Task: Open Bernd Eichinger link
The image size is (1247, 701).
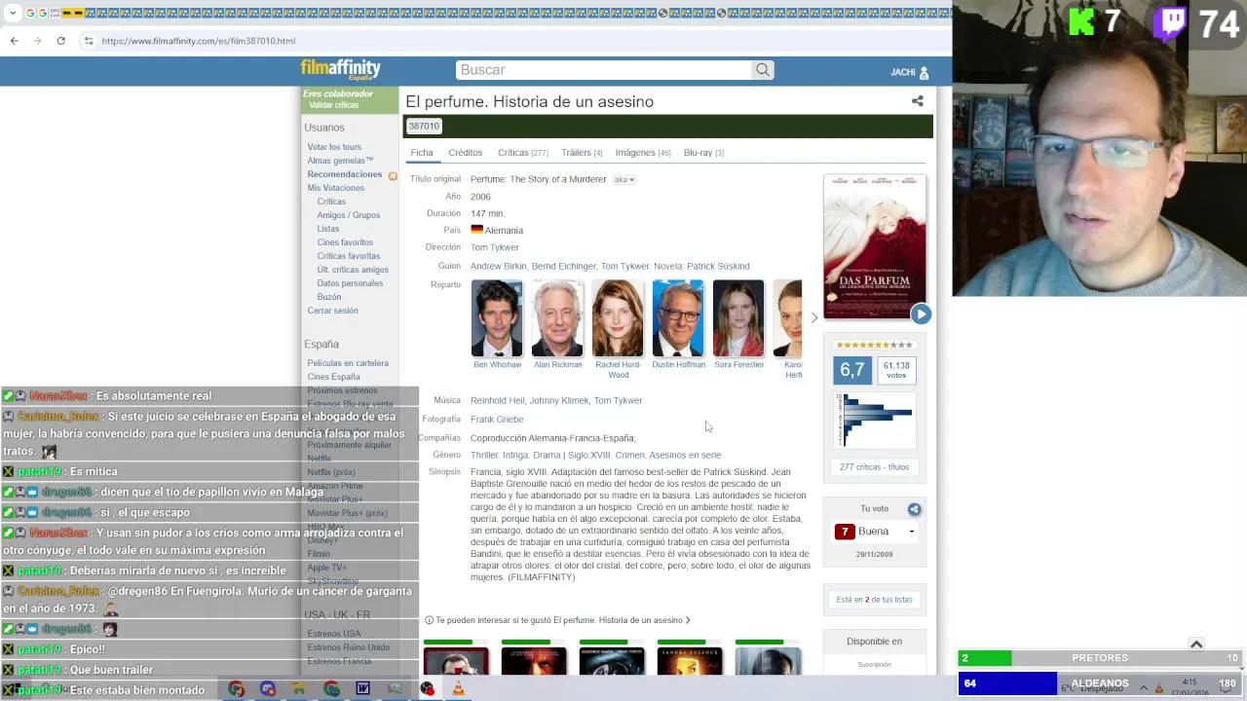Action: 563,266
